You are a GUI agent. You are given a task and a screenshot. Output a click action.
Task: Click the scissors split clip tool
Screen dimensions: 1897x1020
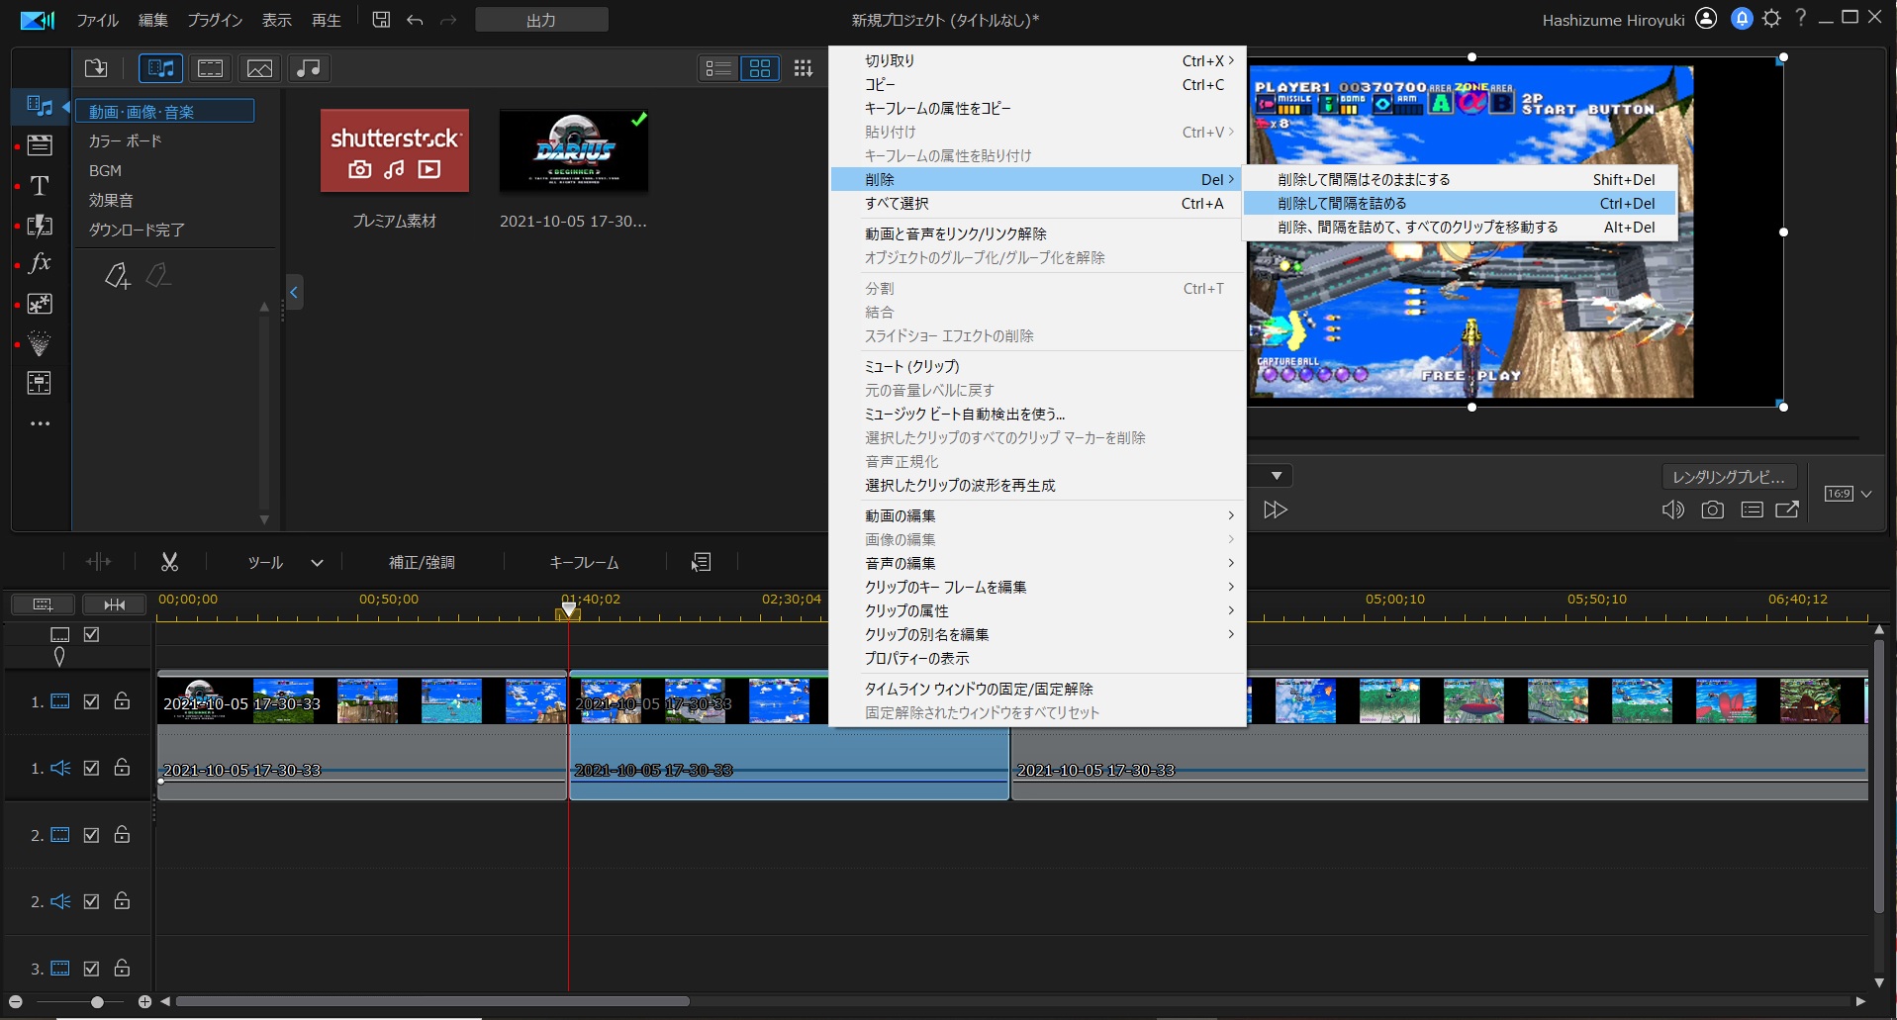tap(170, 562)
